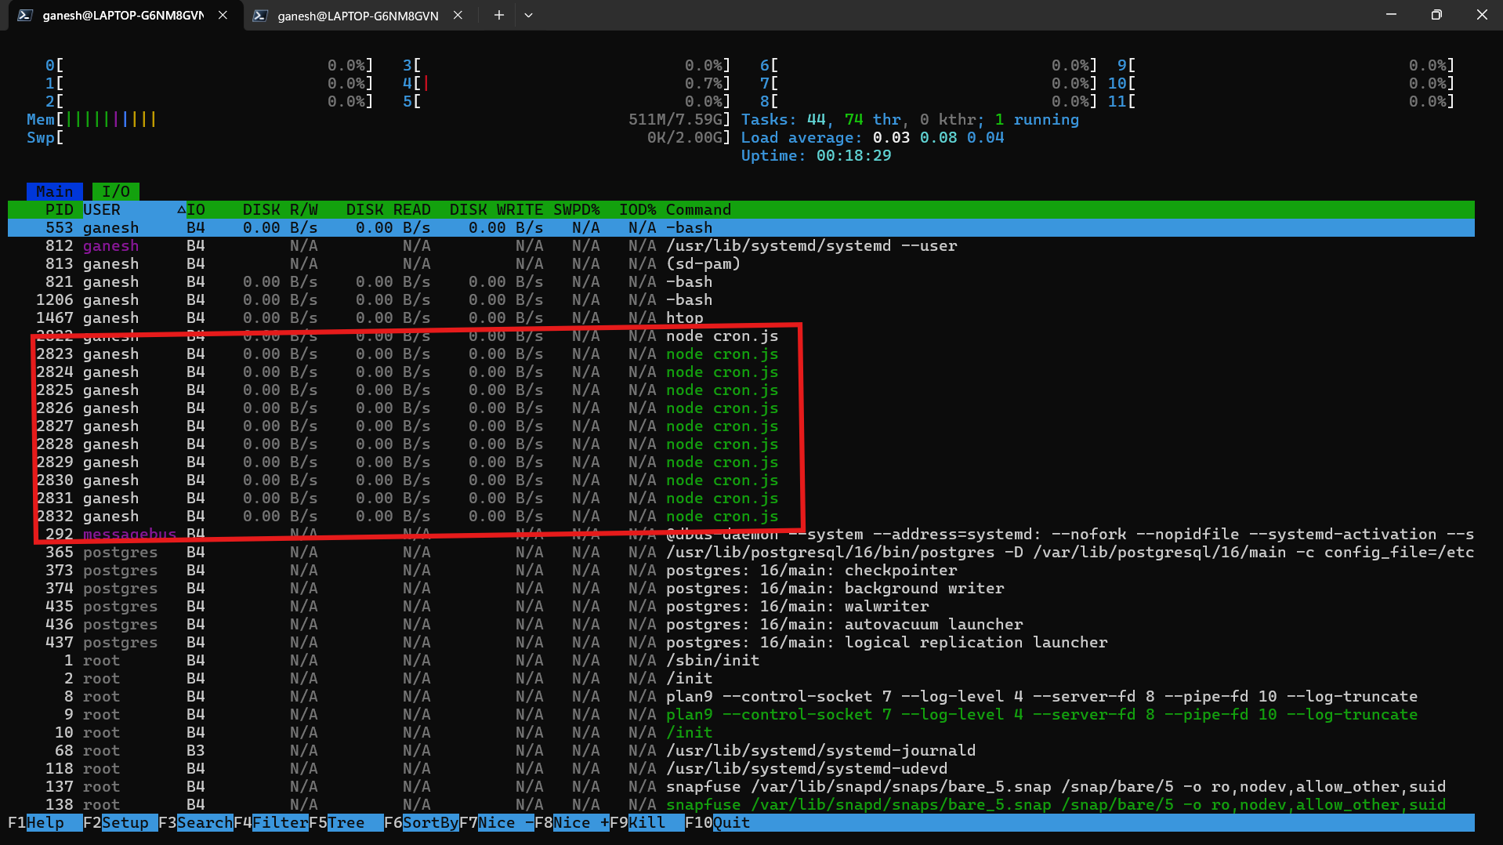Sort by Command column header

699,209
